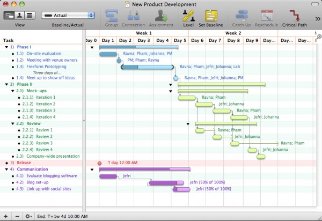Show more toolbar items via overflow arrows
The height and width of the screenshot is (221, 322).
[x=318, y=19]
